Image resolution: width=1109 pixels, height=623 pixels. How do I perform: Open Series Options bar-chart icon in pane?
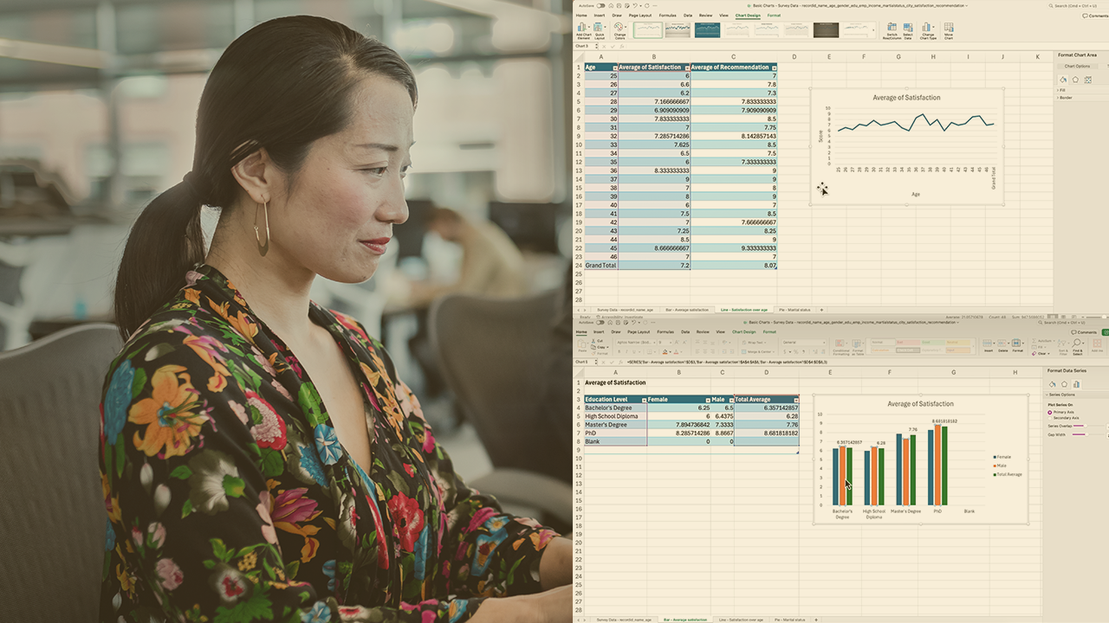click(x=1076, y=383)
